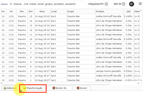Viewport: 144px width, 97px height.
Task: Sort by the Trn column header
Action: click(x=3, y=12)
